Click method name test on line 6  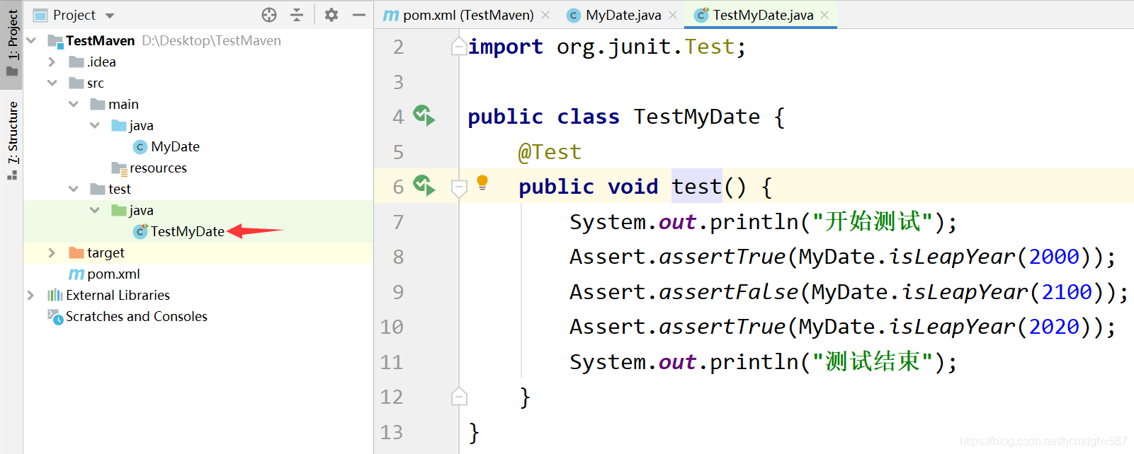click(x=697, y=187)
